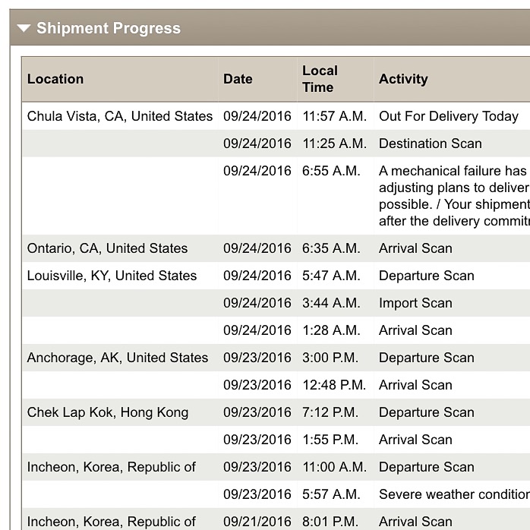Click the Destination Scan activity entry
Image resolution: width=530 pixels, height=530 pixels.
point(431,144)
